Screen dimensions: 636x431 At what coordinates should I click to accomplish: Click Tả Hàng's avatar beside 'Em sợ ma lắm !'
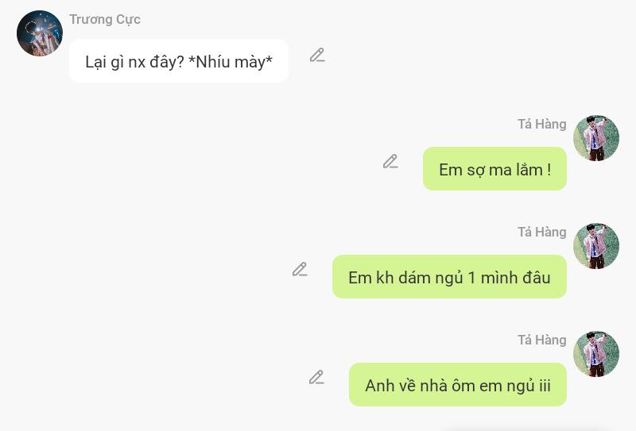pyautogui.click(x=595, y=138)
